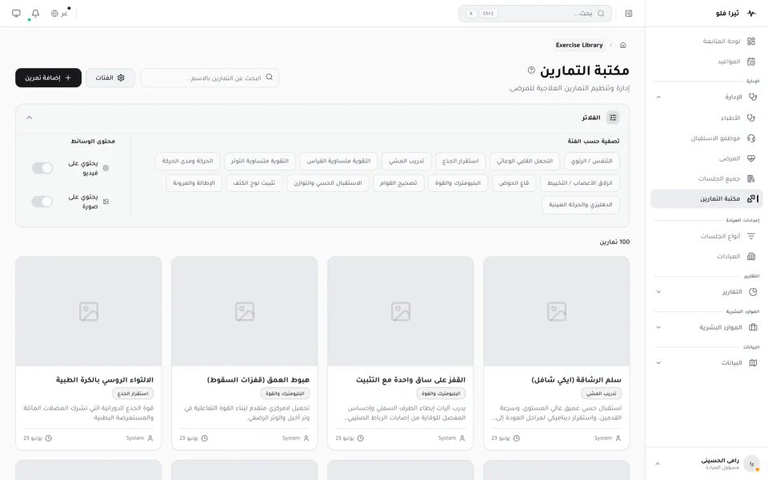Filter by تصحيح القوام category
Viewport: 768px width, 480px height.
click(398, 182)
